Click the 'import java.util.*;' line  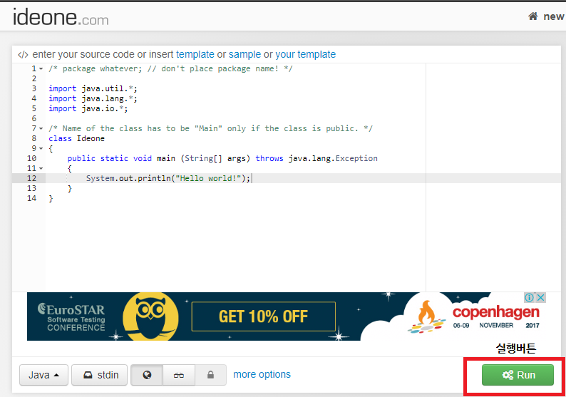tap(93, 89)
